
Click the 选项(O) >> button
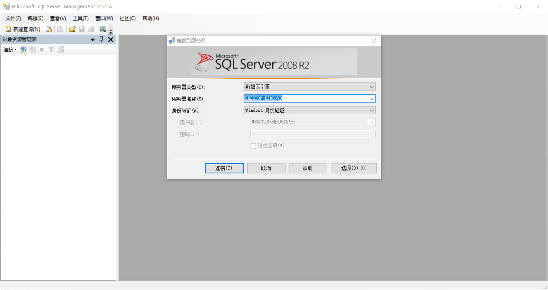[354, 168]
